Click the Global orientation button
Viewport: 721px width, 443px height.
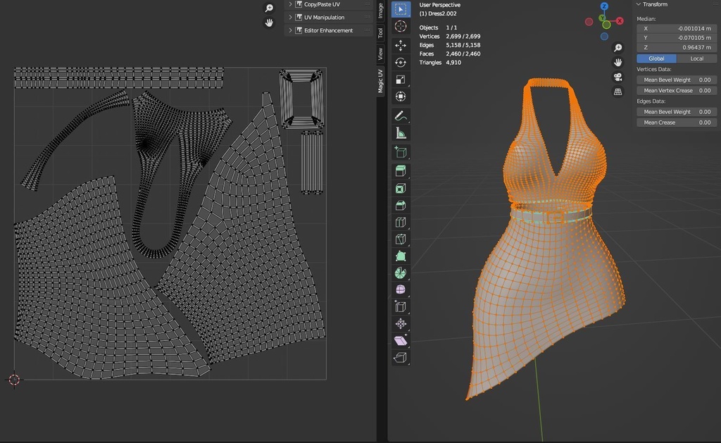(656, 58)
